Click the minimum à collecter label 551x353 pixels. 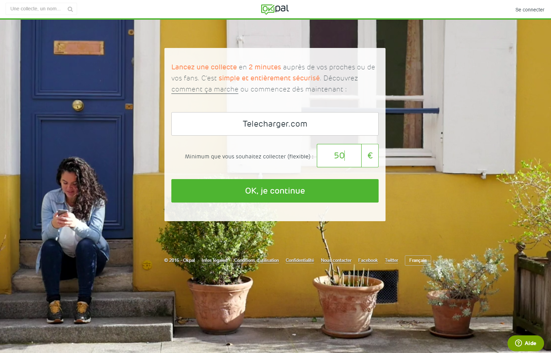249,157
